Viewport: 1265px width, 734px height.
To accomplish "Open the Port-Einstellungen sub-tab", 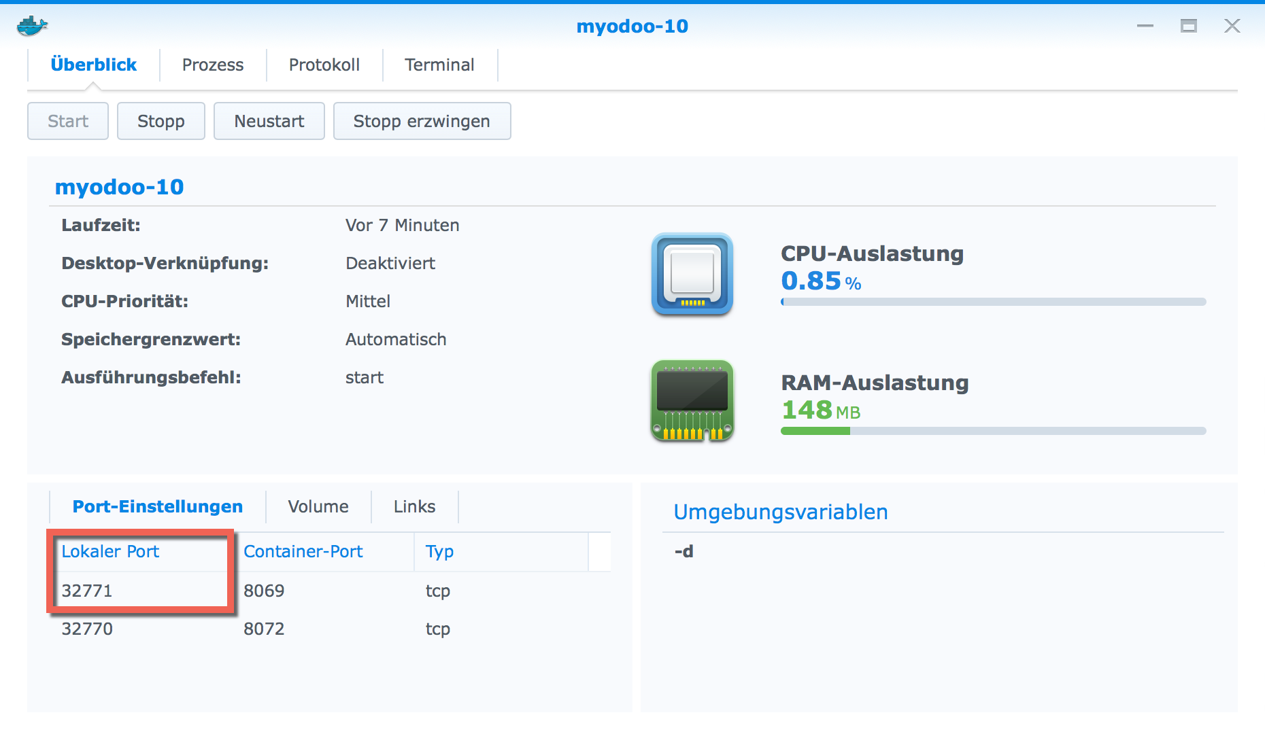I will coord(157,506).
